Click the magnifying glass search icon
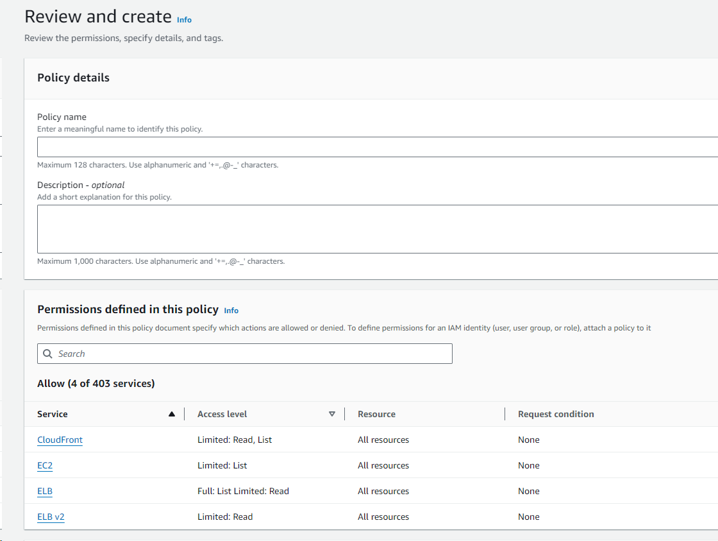The width and height of the screenshot is (718, 541). pyautogui.click(x=48, y=354)
